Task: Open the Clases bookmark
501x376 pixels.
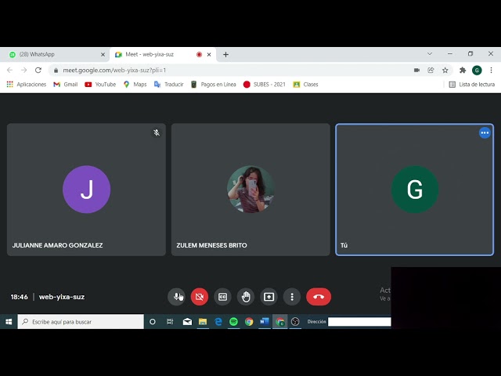Action: (305, 85)
